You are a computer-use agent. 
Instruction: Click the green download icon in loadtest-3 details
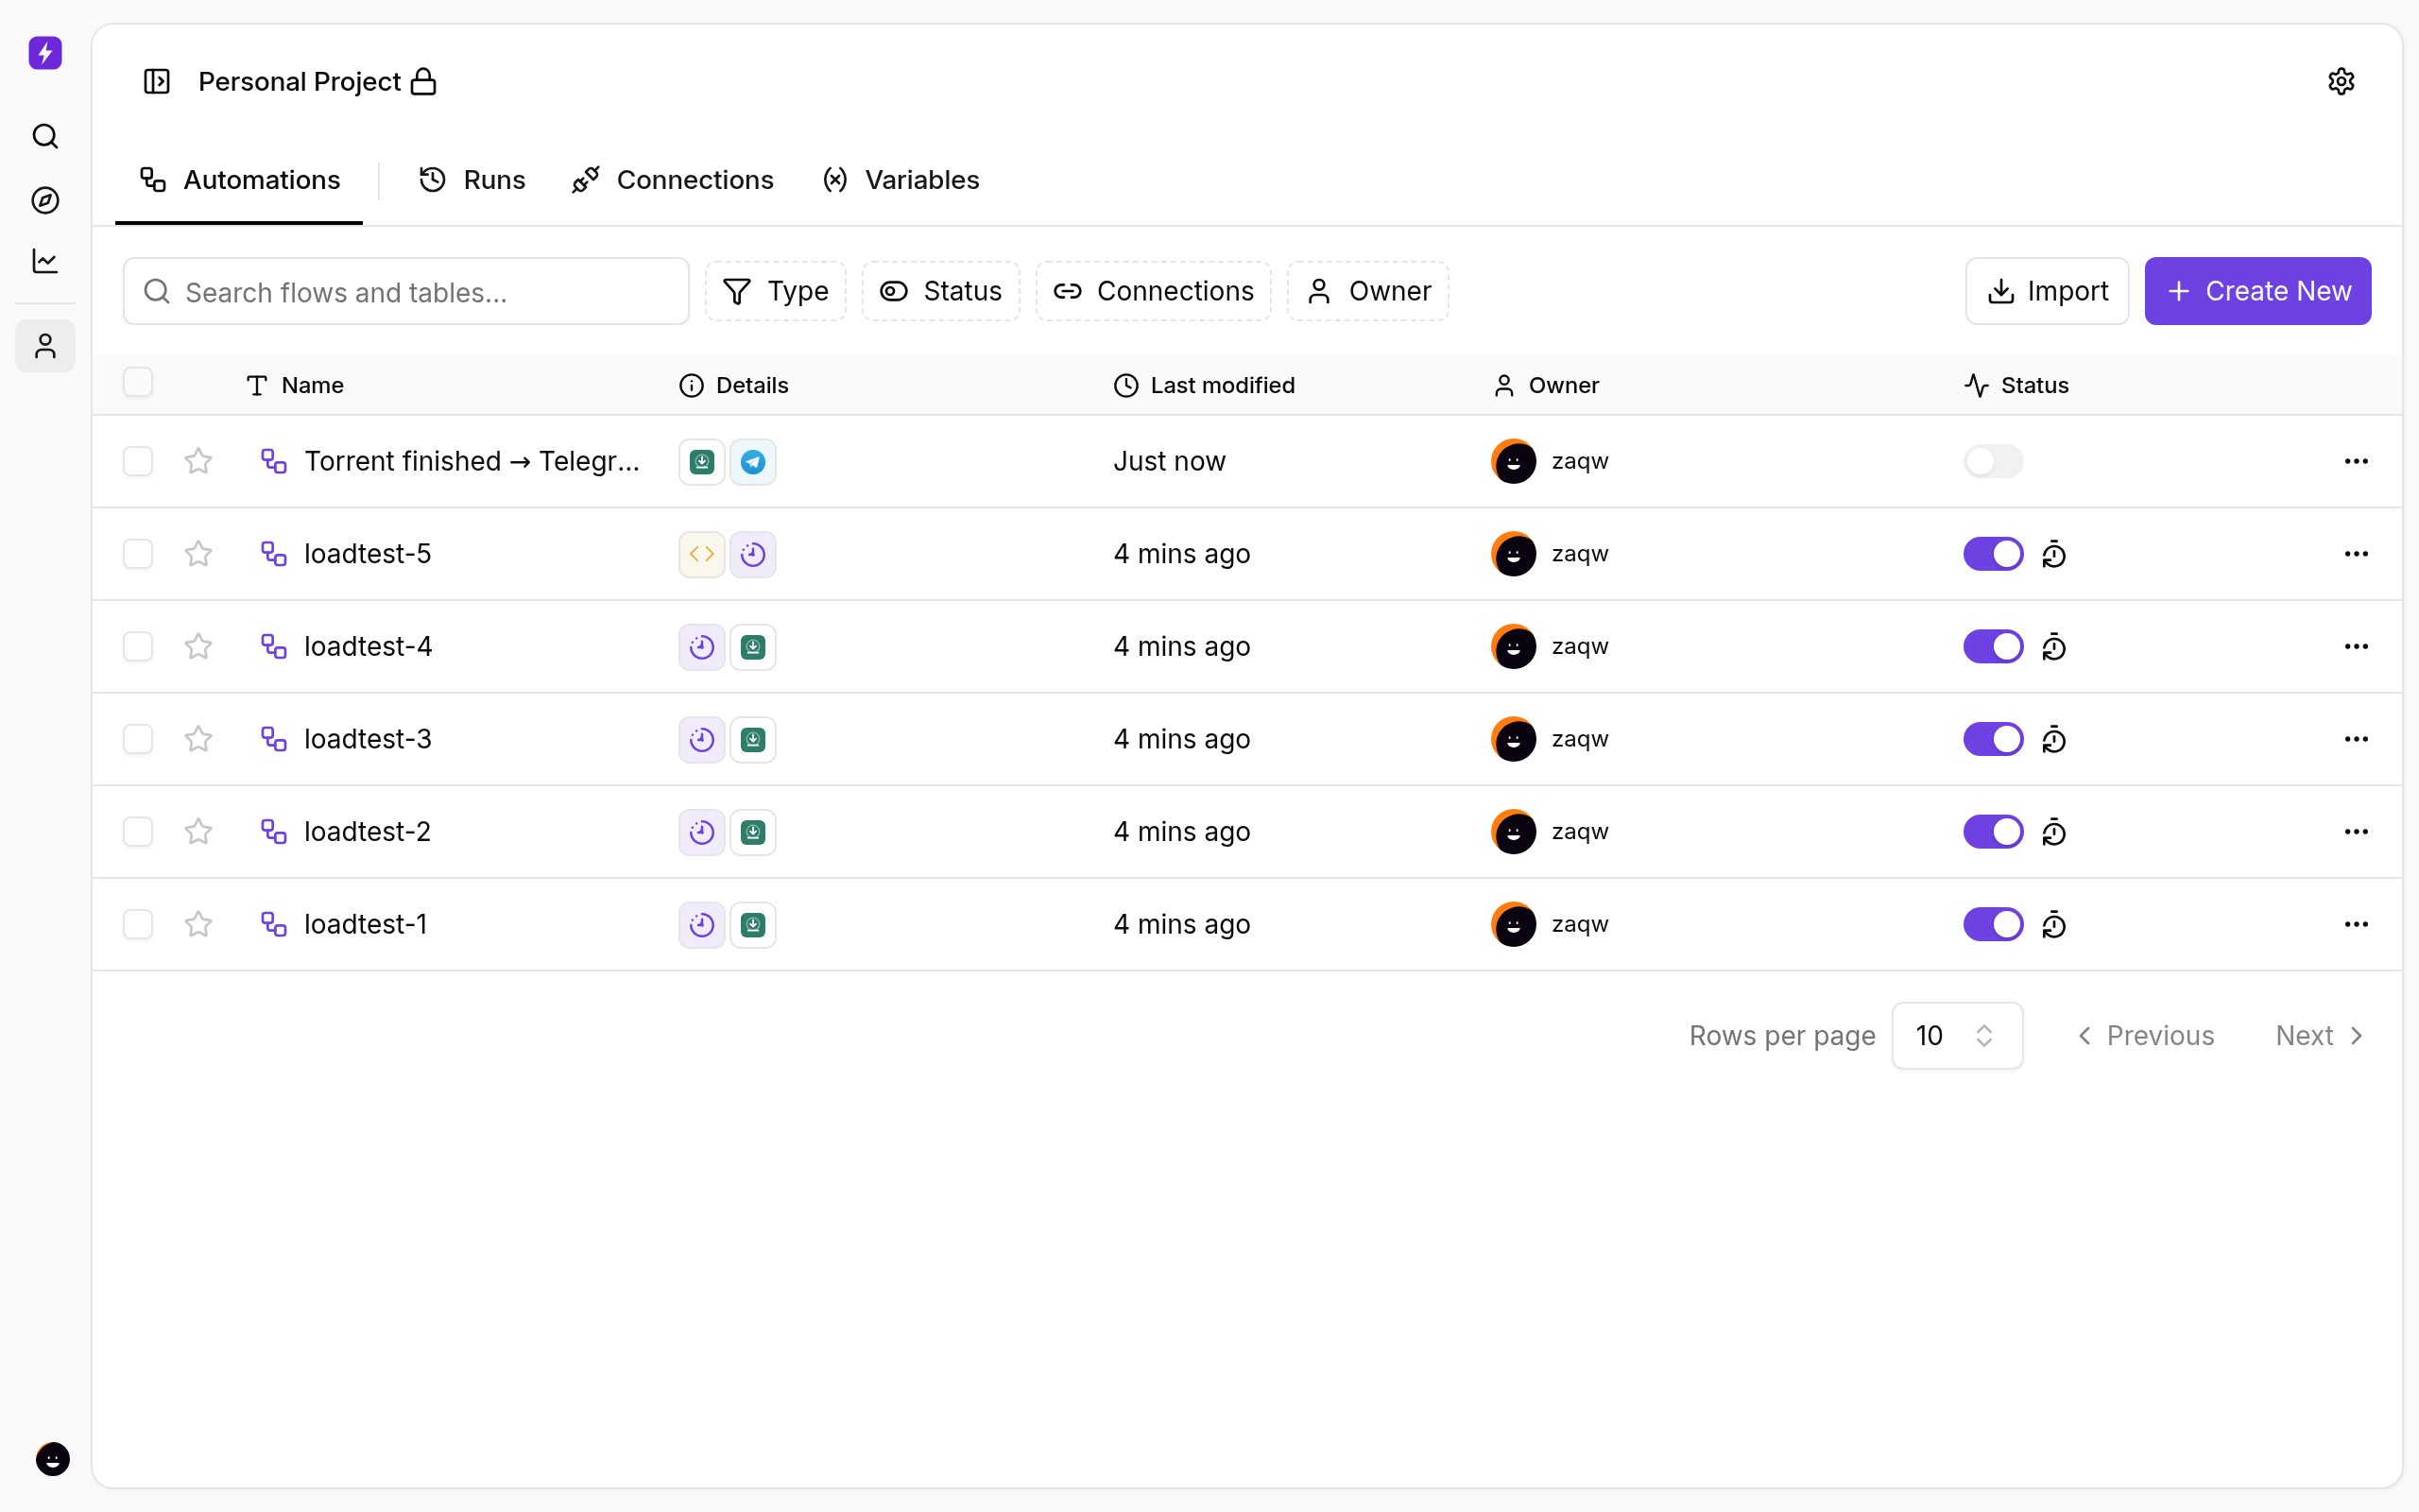pyautogui.click(x=753, y=739)
